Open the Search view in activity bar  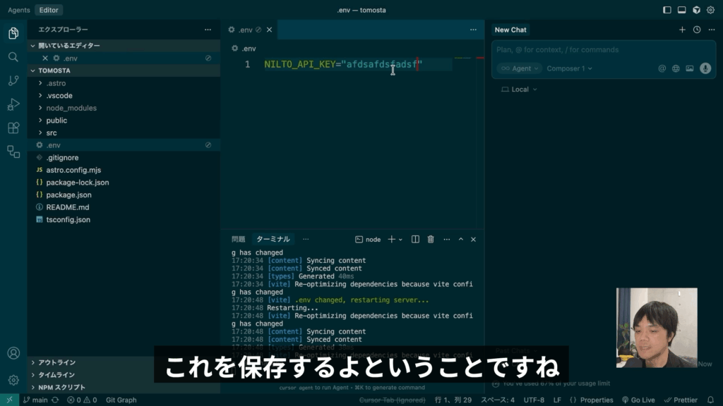13,57
